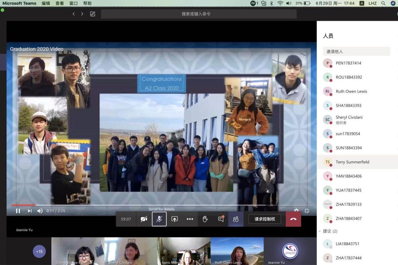This screenshot has width=398, height=265.
Task: Hang up the call
Action: click(x=293, y=219)
